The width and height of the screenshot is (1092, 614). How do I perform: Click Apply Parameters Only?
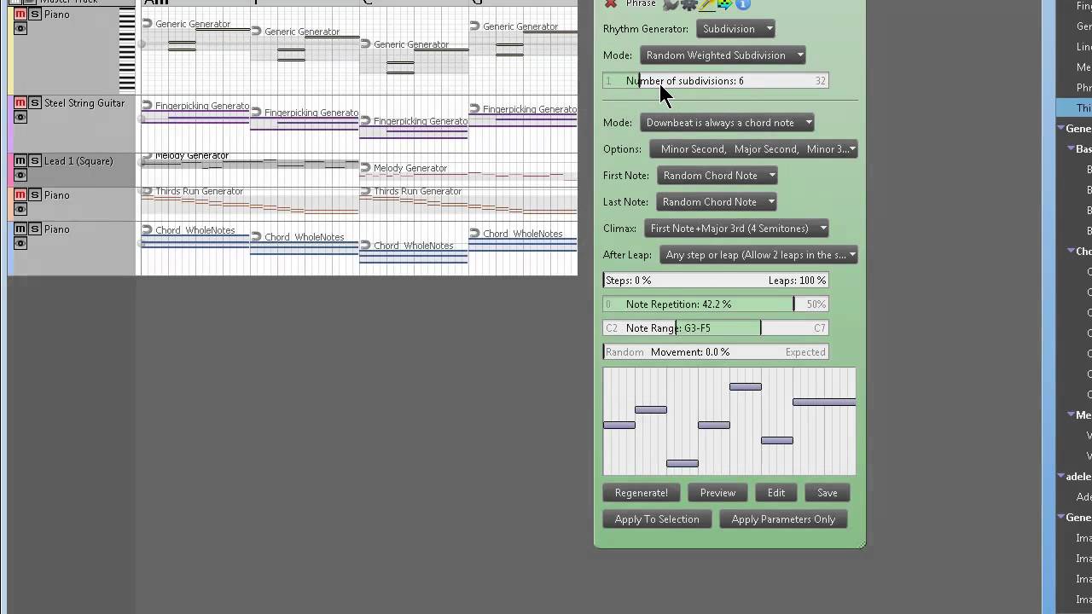[x=783, y=519]
